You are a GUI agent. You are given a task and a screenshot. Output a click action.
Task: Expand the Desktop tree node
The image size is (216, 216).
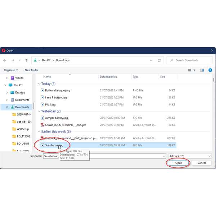click(x=7, y=93)
